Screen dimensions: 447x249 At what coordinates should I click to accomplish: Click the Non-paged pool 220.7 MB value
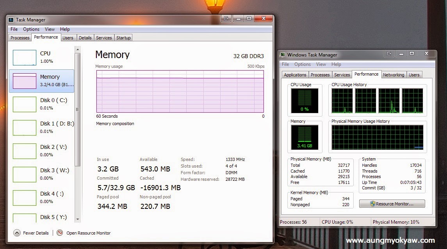pos(155,207)
